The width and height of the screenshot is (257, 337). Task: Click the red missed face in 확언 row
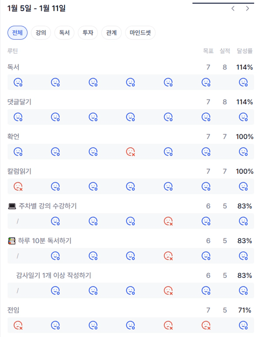point(131,152)
